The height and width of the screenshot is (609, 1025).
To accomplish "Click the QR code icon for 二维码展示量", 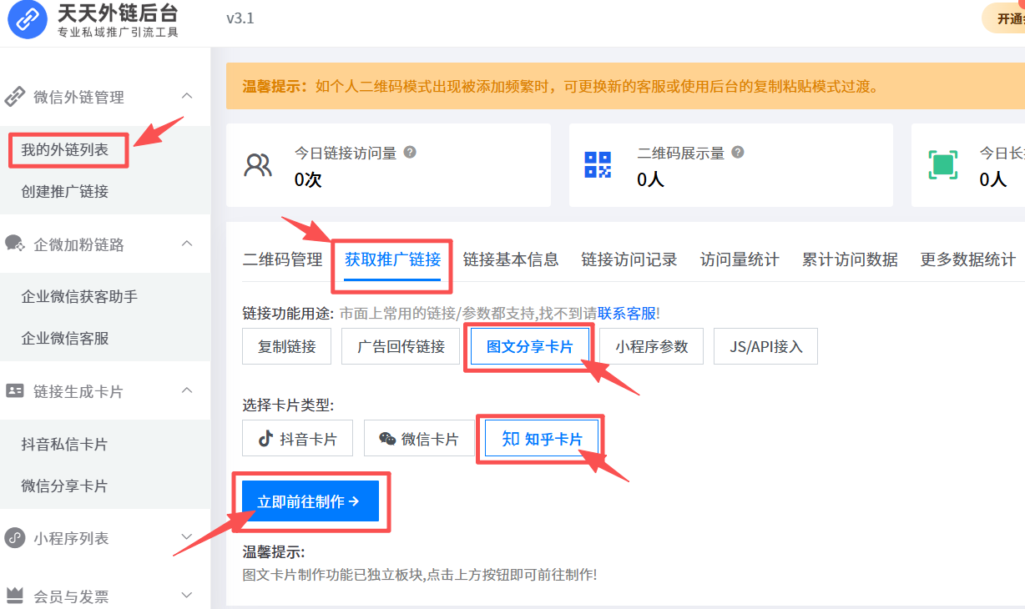I will coord(598,164).
